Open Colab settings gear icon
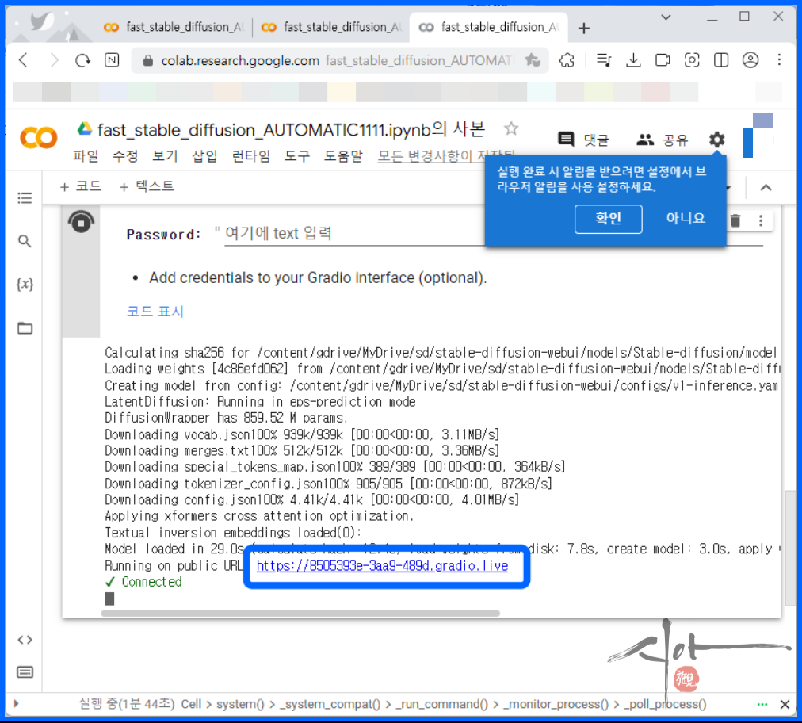 click(x=716, y=140)
